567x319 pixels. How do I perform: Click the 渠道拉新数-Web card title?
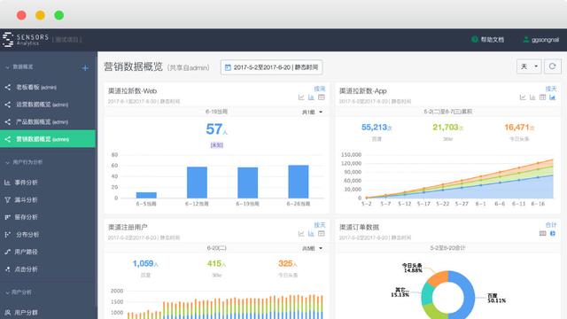click(132, 90)
